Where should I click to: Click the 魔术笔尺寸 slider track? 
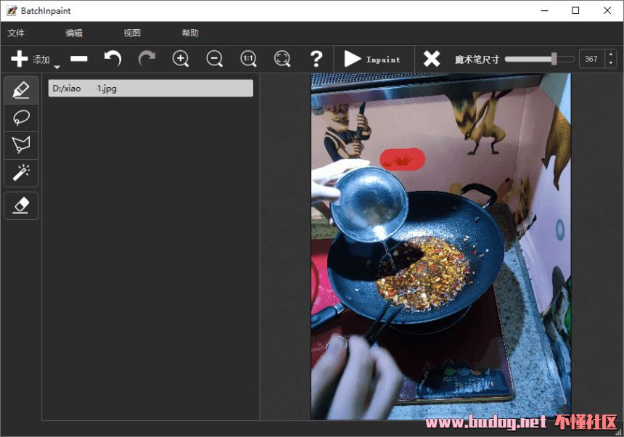(x=538, y=59)
